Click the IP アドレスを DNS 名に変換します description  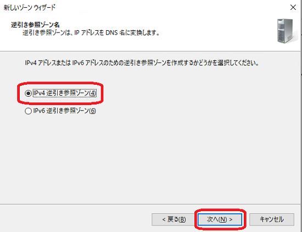coord(91,33)
